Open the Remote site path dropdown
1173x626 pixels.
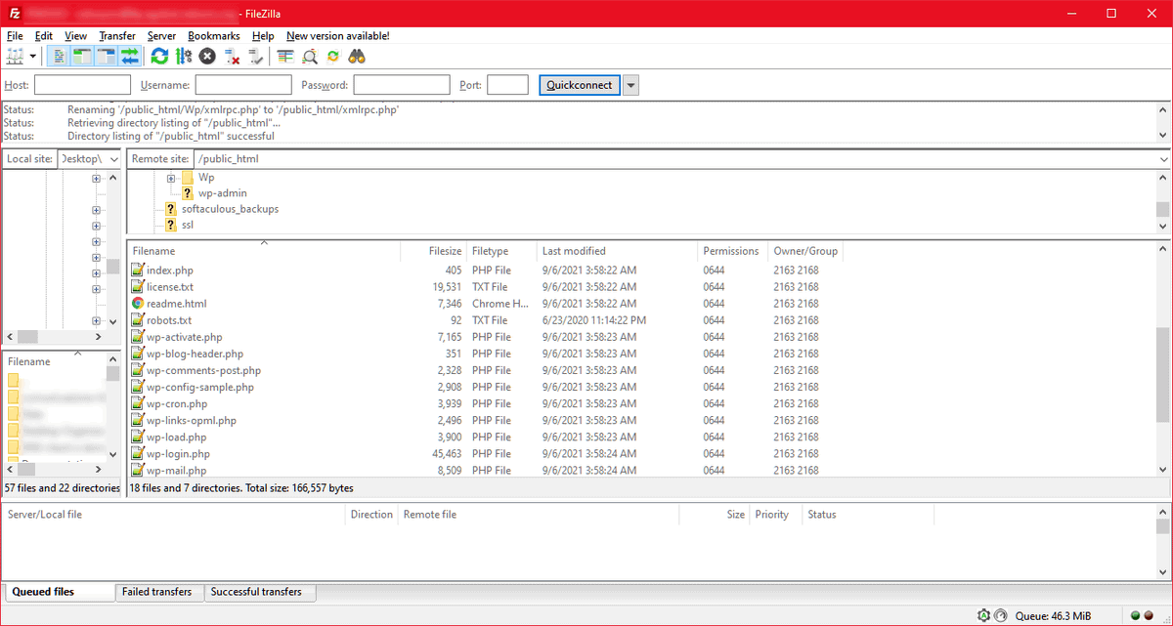(x=1163, y=158)
